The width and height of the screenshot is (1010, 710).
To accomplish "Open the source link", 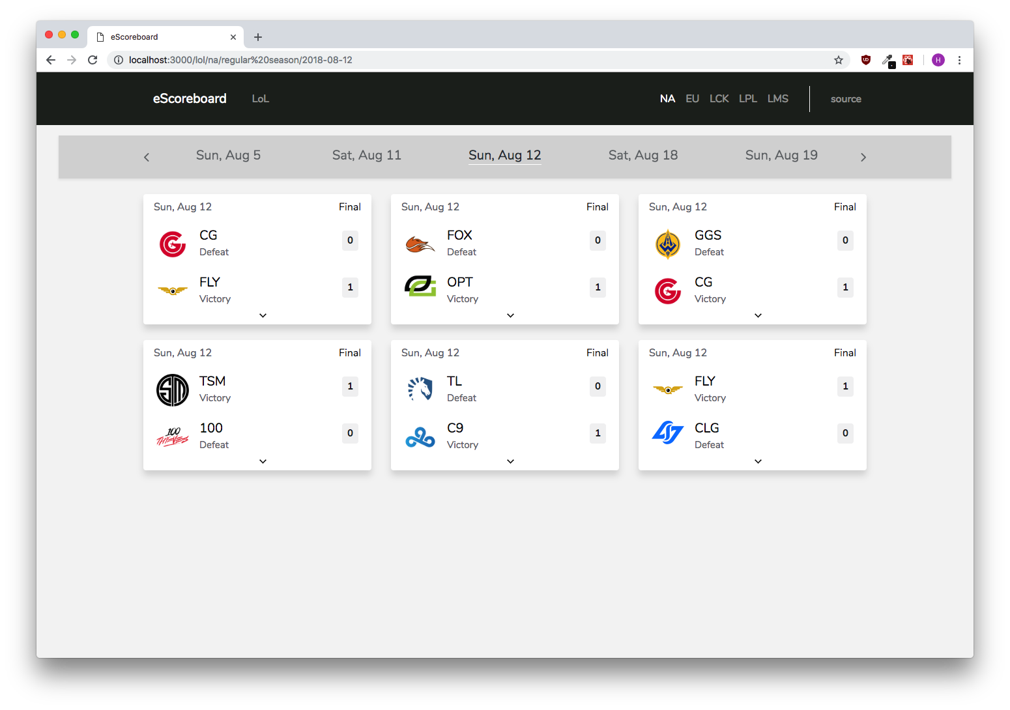I will click(846, 99).
